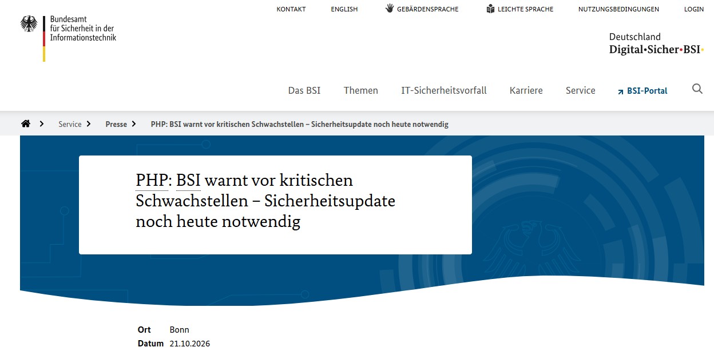The image size is (714, 355).
Task: Open the Deutschland Digital Sicher BSI logo
Action: point(656,43)
